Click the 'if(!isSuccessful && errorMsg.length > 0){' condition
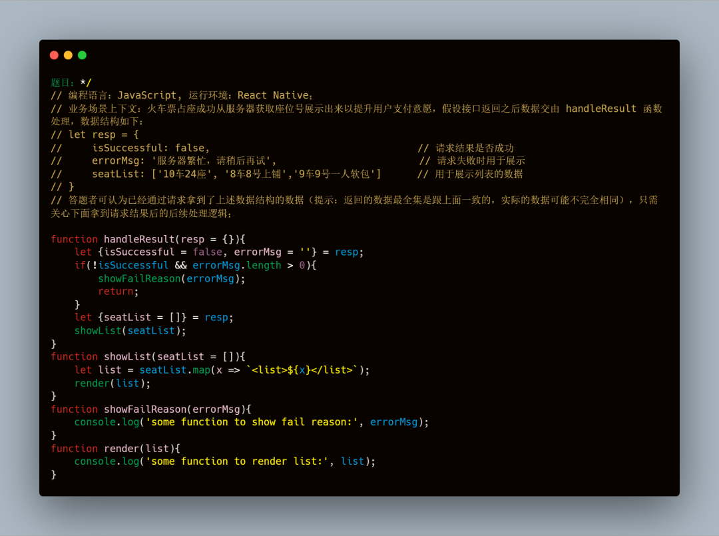This screenshot has height=536, width=719. pyautogui.click(x=195, y=266)
